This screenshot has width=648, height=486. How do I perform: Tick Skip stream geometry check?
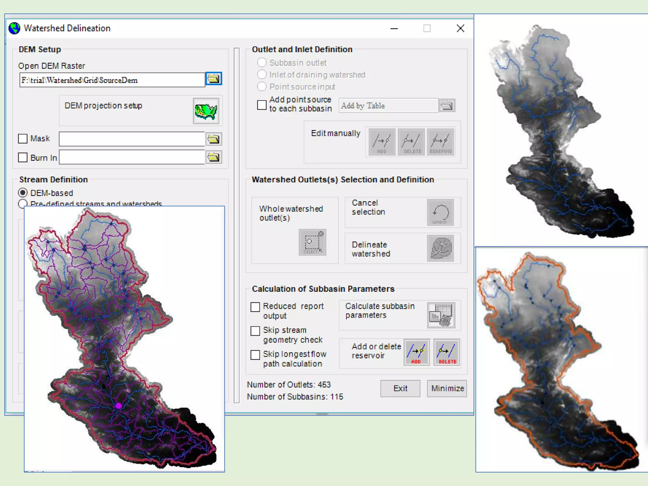pyautogui.click(x=255, y=331)
